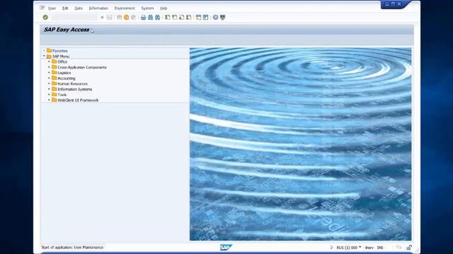Open the Edit menu

(65, 8)
